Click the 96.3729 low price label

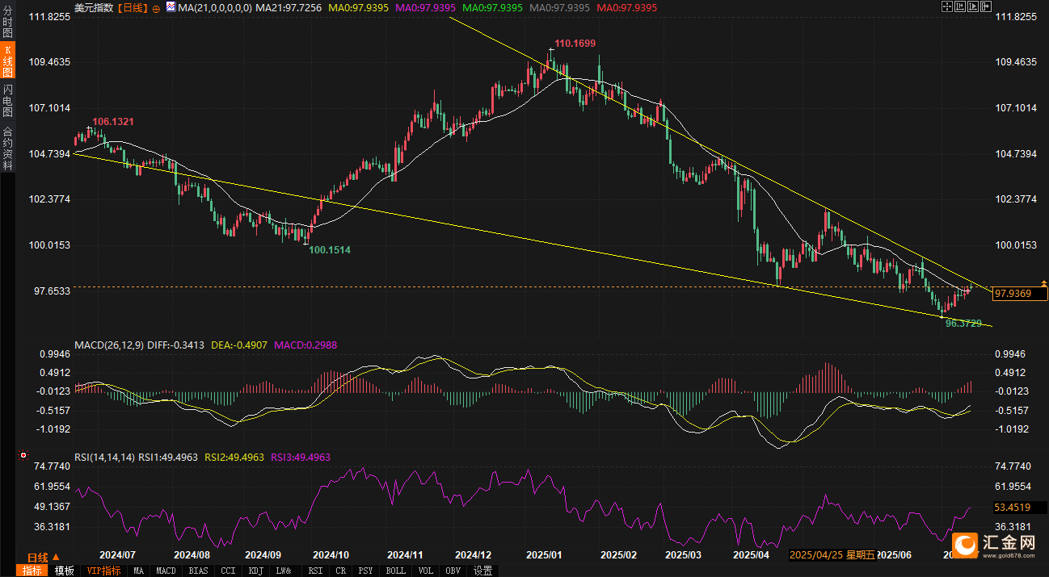tap(963, 324)
